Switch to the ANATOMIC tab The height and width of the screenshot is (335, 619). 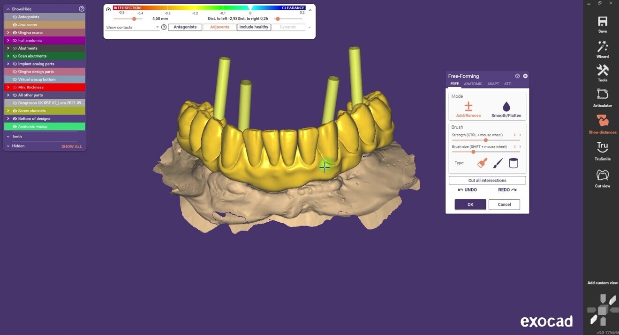(473, 84)
